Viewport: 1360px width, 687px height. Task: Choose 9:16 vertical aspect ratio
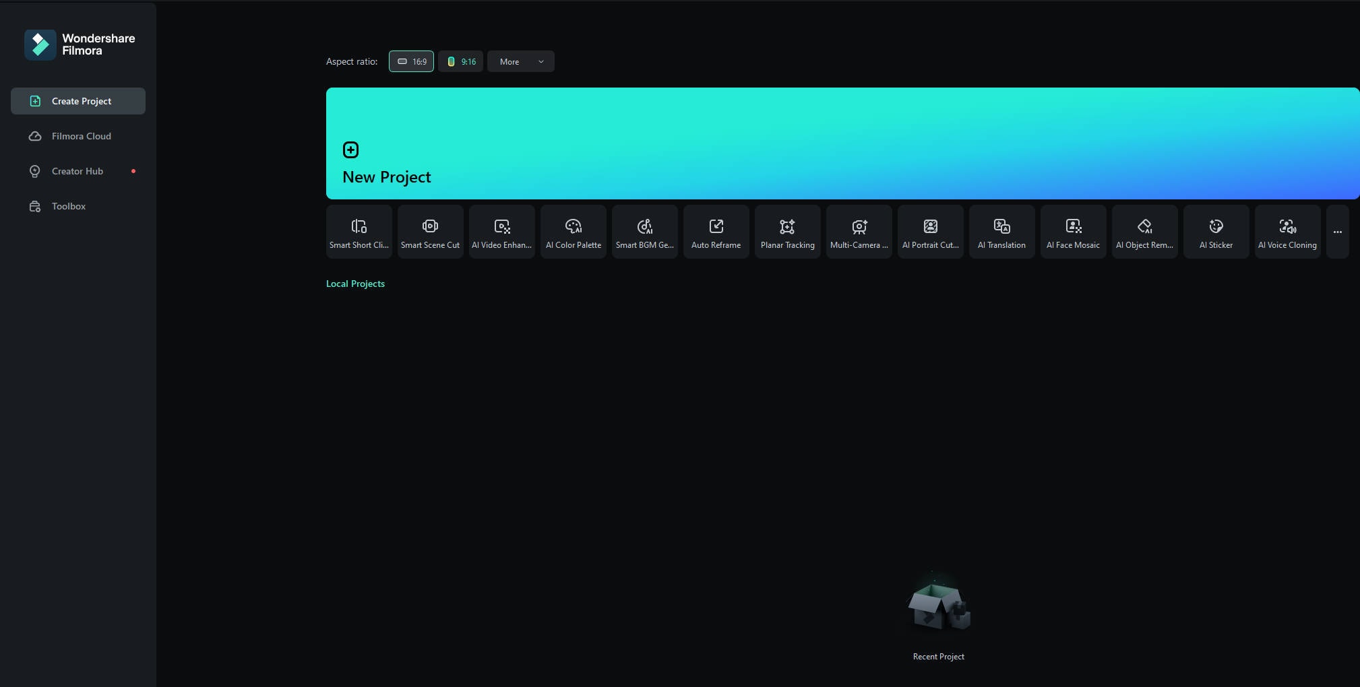(x=460, y=61)
